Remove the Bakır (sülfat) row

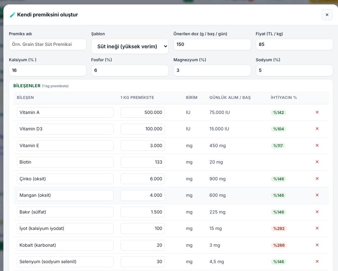[317, 212]
